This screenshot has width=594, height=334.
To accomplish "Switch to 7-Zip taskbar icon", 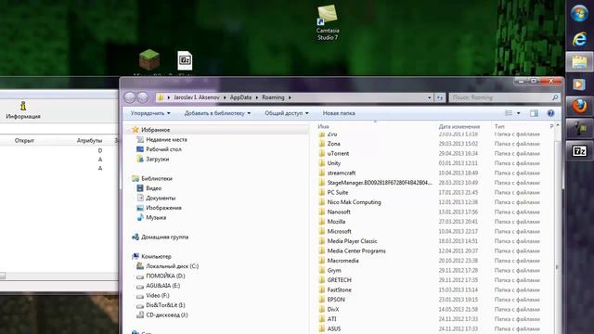I will 579,151.
